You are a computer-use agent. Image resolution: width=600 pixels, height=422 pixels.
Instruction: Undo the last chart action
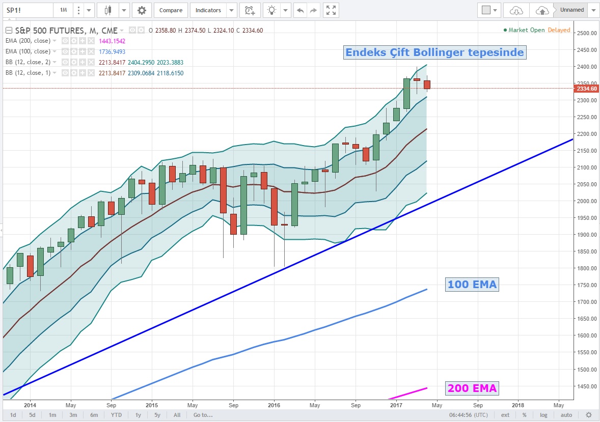pyautogui.click(x=301, y=10)
